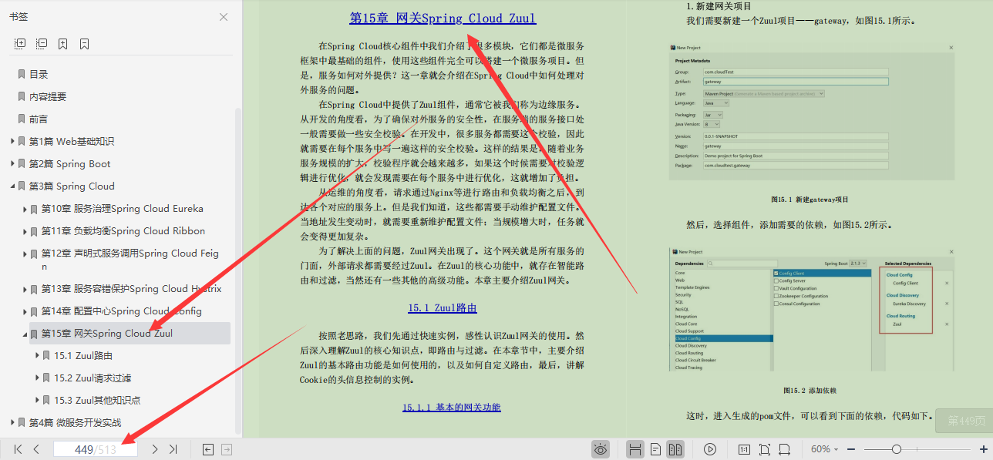Open the 前言 bookmark

point(39,119)
